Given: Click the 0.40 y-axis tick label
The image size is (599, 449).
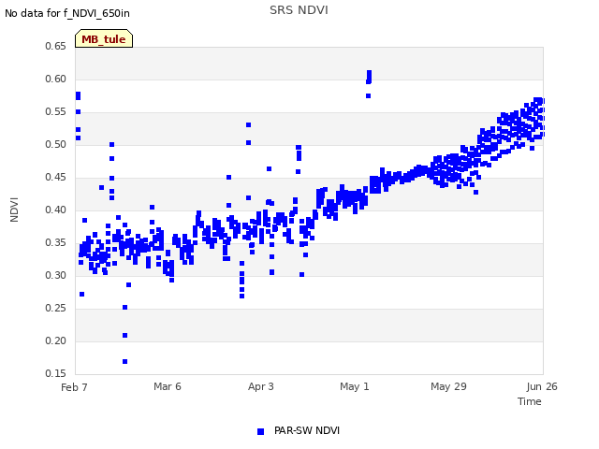Looking at the screenshot, I should pyautogui.click(x=55, y=210).
